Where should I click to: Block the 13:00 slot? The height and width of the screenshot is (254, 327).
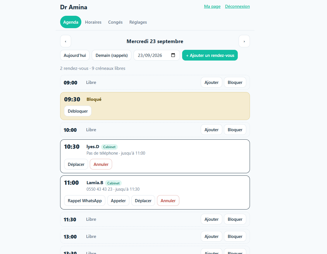(235, 236)
